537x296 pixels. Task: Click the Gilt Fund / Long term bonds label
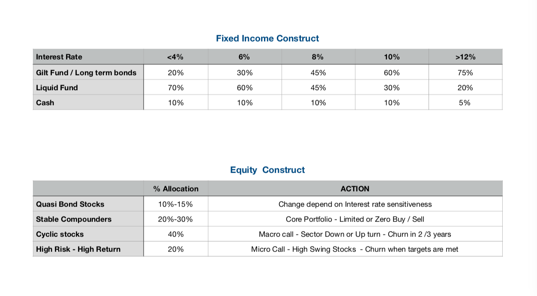pyautogui.click(x=86, y=73)
